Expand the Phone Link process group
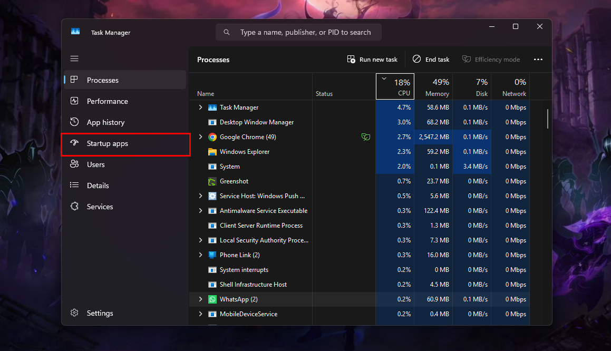The width and height of the screenshot is (611, 351). [x=200, y=255]
